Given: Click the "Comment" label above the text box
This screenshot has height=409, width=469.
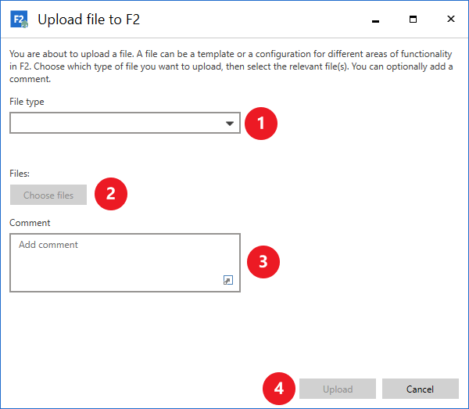Looking at the screenshot, I should coord(30,223).
